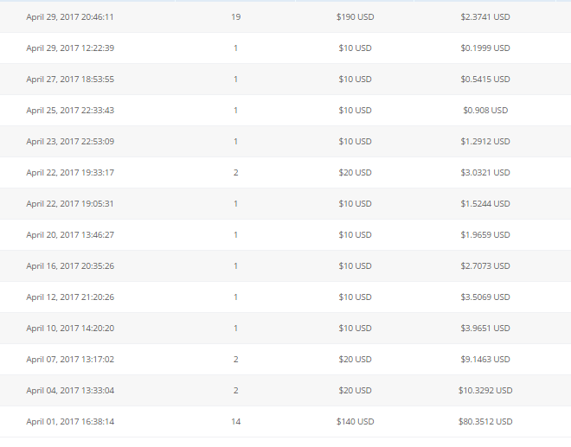Select the $0.908 USD value

coord(485,111)
